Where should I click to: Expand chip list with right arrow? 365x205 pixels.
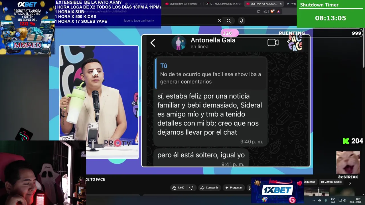coord(350,183)
